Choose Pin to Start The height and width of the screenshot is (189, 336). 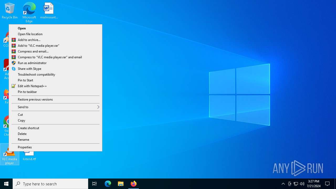[55, 80]
